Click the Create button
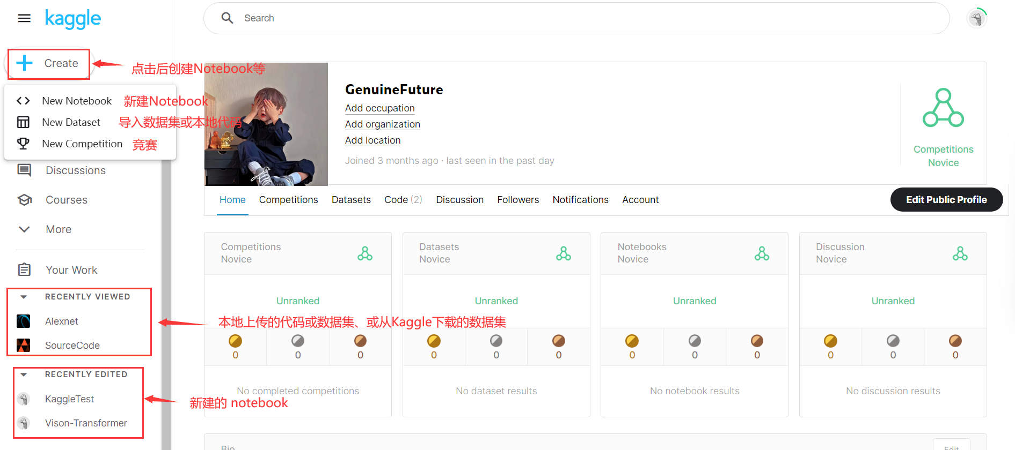1015x450 pixels. pos(48,64)
